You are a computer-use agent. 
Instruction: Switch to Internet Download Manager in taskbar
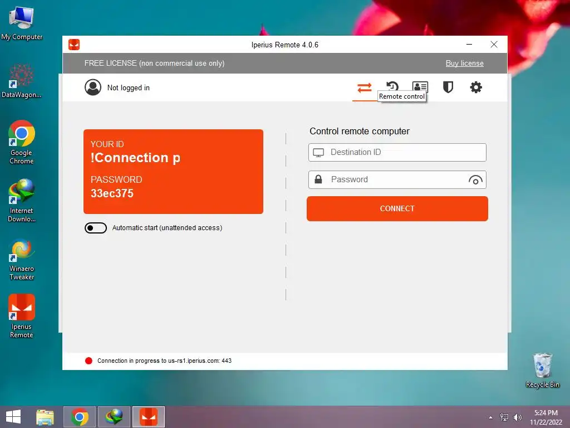pos(114,417)
